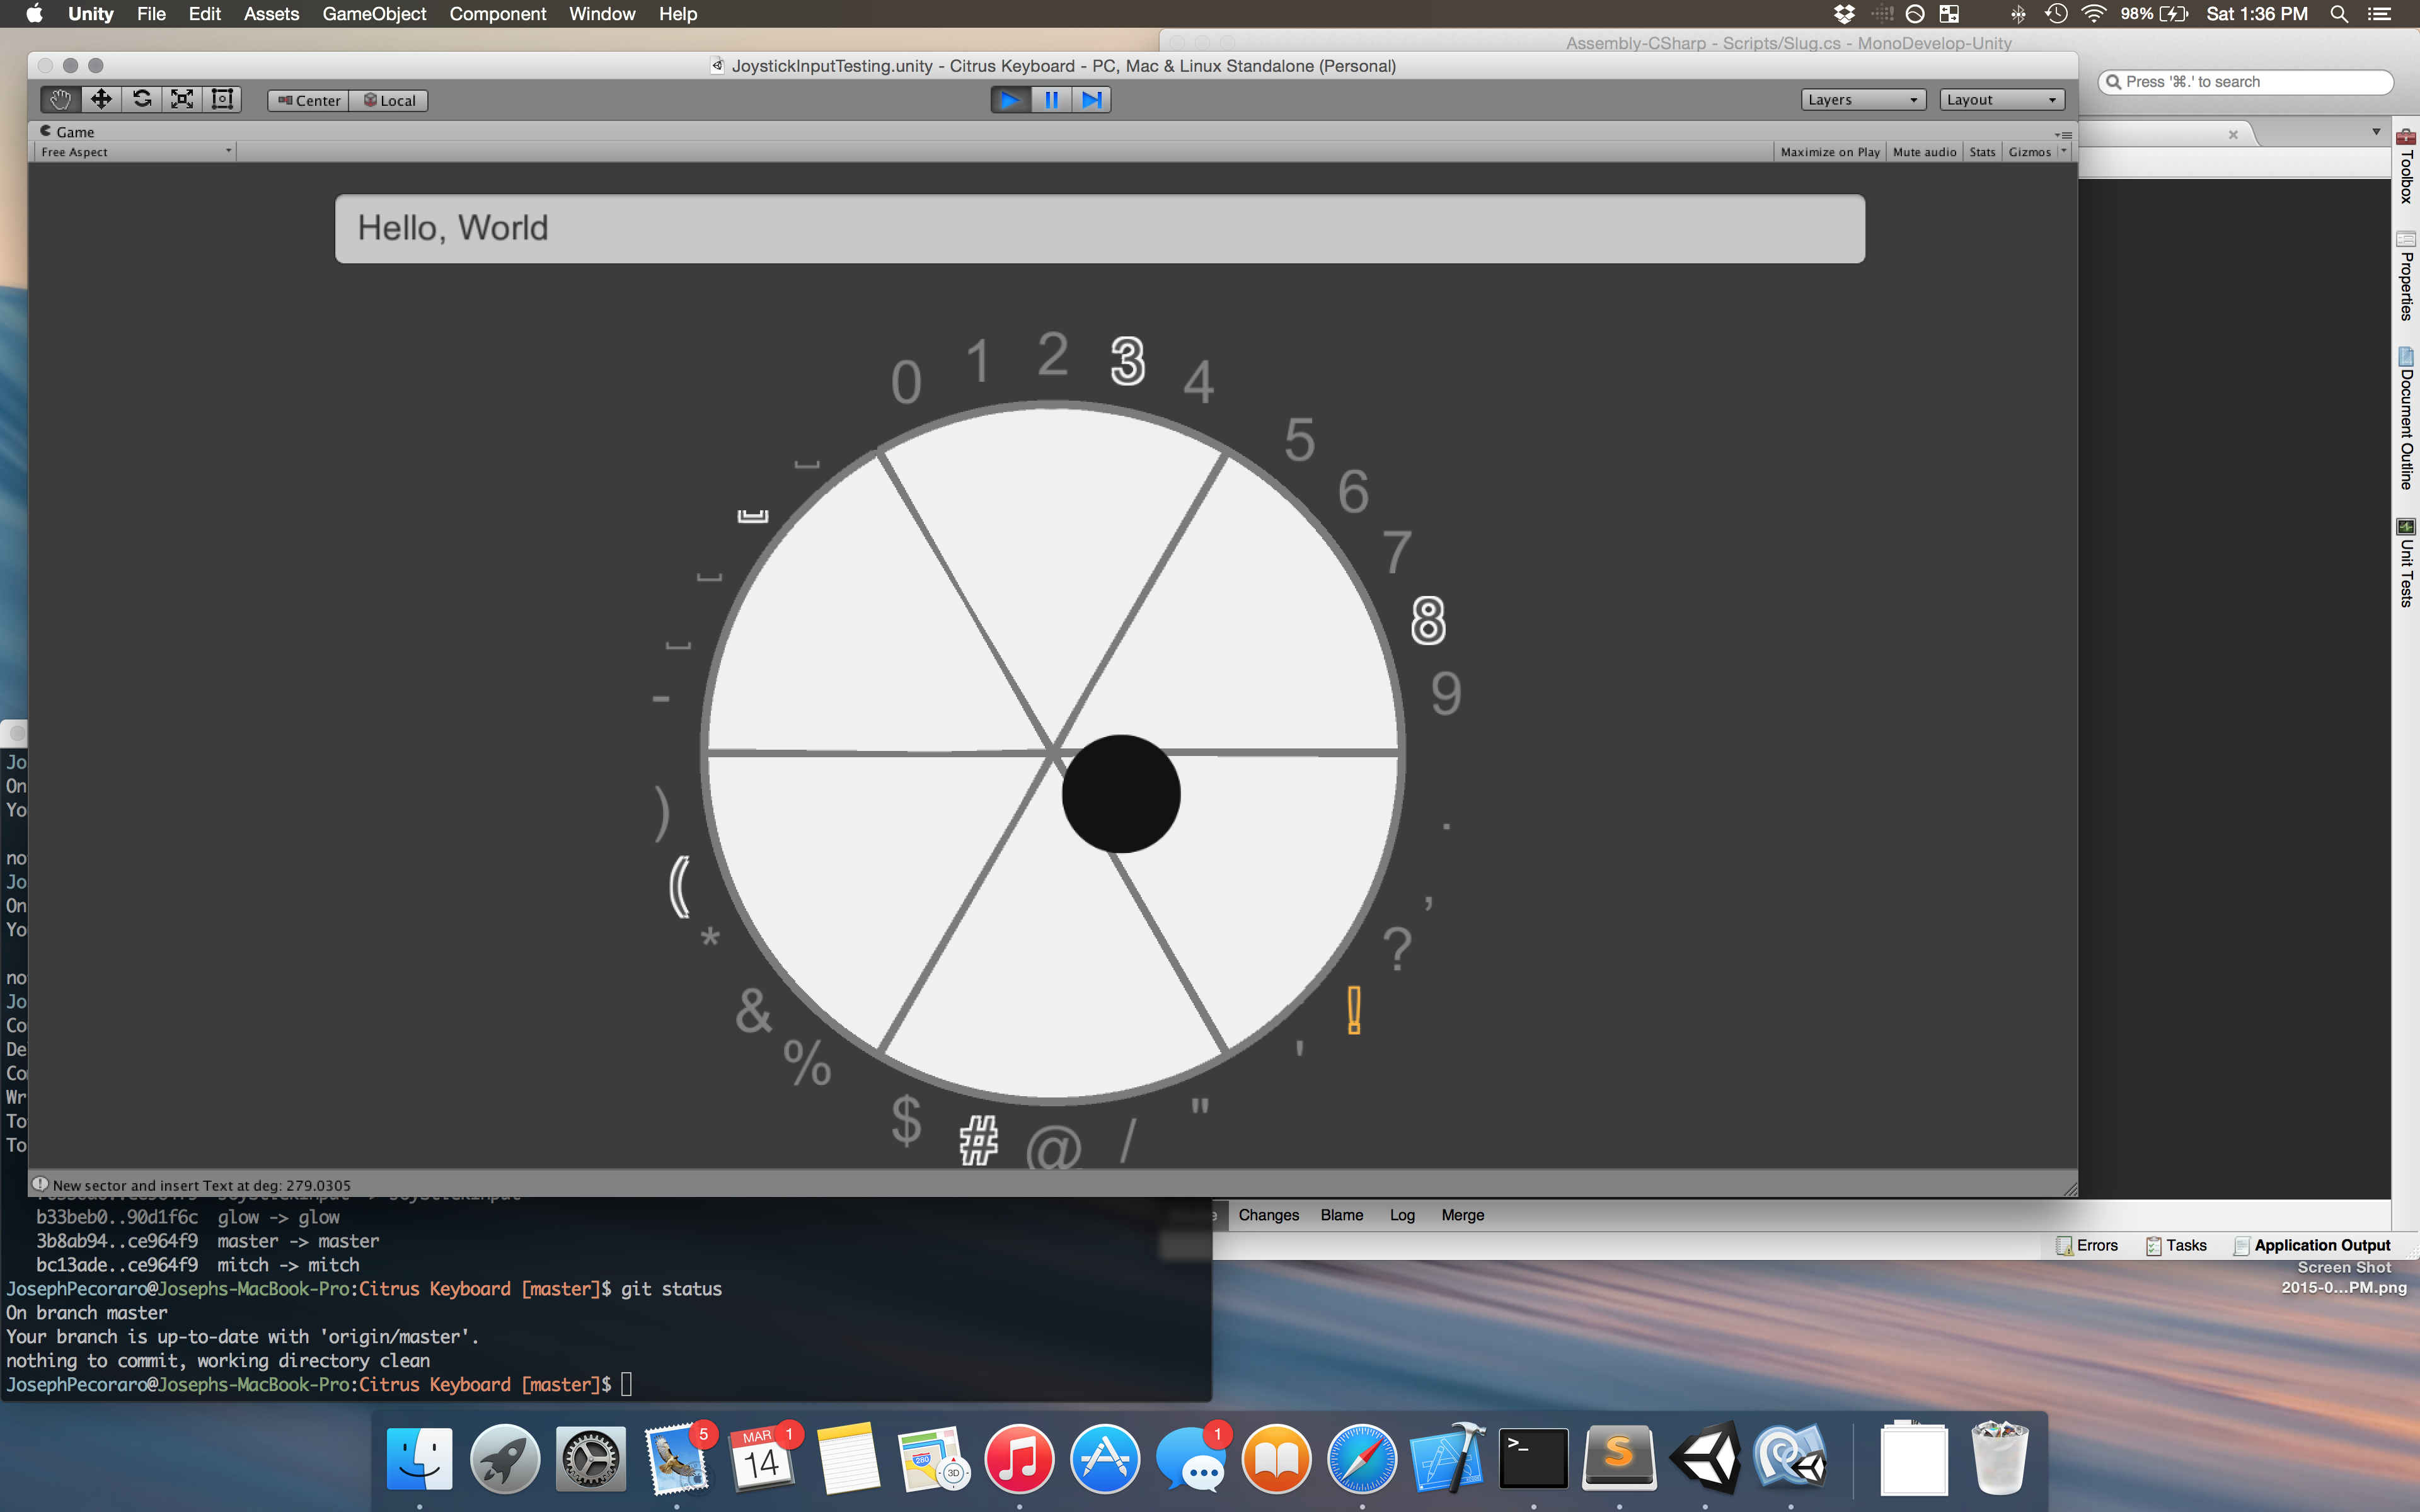The height and width of the screenshot is (1512, 2420).
Task: Open the GameObject menu
Action: coord(374,14)
